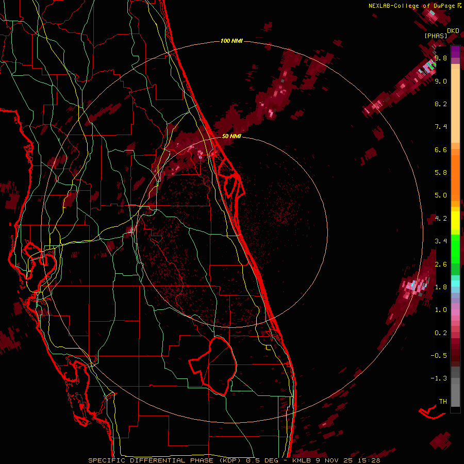Click the 1.0 scale value

[x=441, y=310]
